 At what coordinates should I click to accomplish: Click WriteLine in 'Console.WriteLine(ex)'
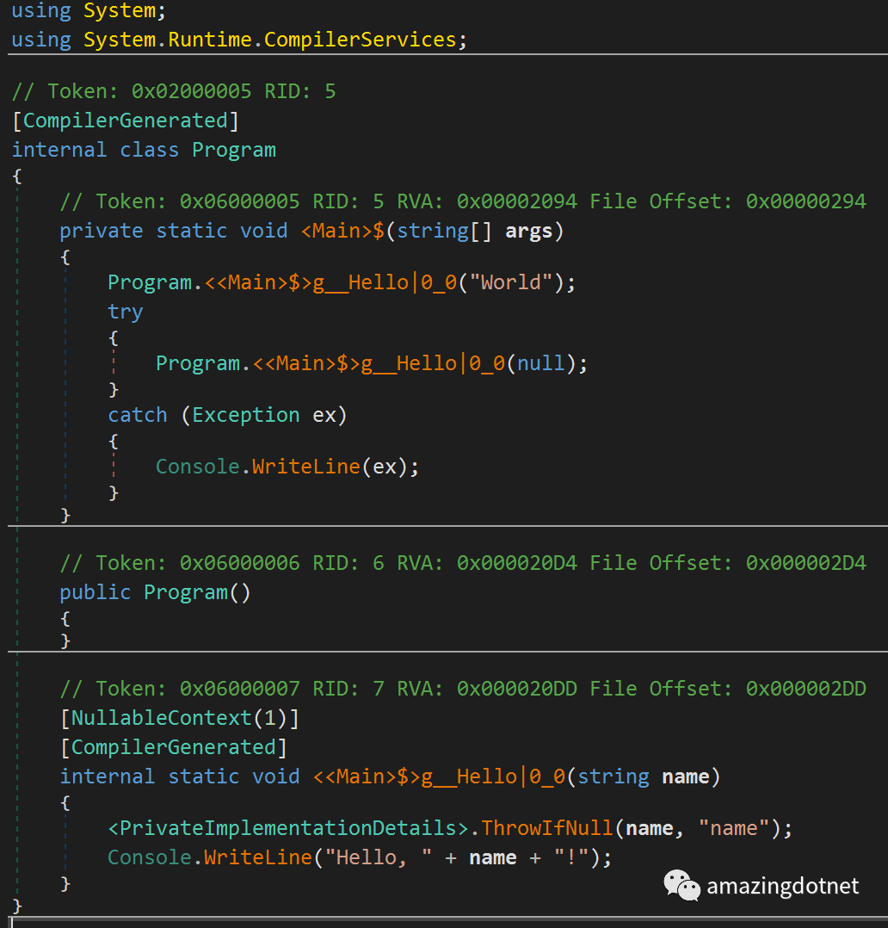click(305, 467)
